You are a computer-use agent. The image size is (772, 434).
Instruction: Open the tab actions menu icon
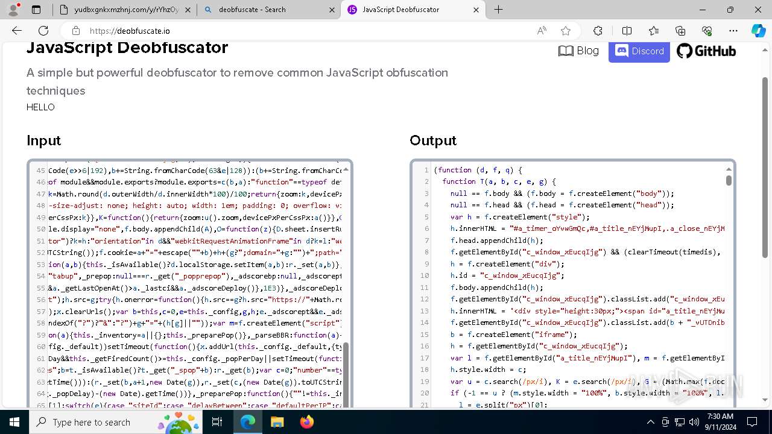[36, 10]
